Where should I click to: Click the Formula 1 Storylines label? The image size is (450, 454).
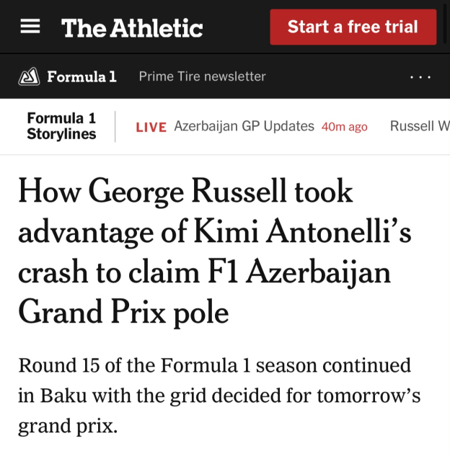point(61,126)
